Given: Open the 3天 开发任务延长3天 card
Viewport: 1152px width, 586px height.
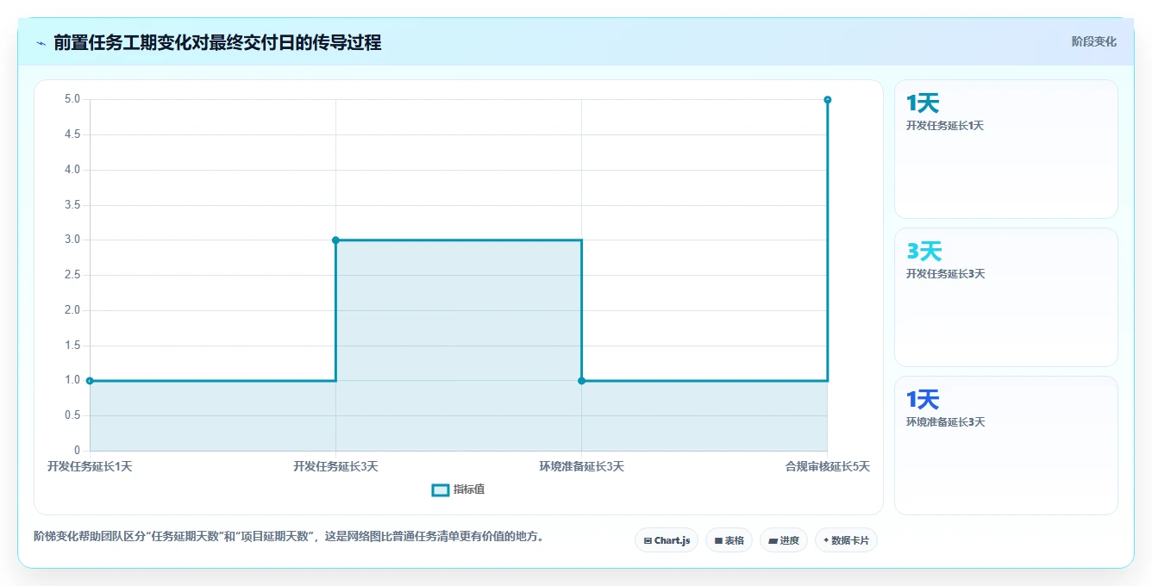Looking at the screenshot, I should tap(1006, 297).
